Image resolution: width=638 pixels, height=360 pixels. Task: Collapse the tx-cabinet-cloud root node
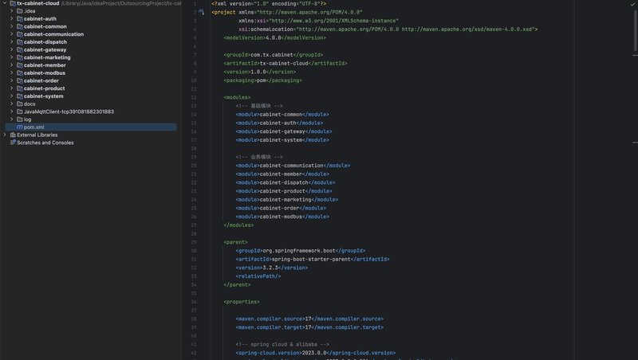(x=5, y=3)
